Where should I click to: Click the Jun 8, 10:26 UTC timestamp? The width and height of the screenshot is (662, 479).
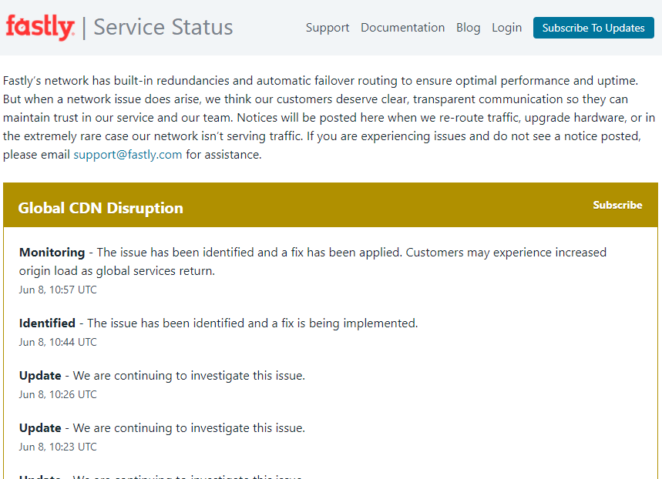coord(58,394)
